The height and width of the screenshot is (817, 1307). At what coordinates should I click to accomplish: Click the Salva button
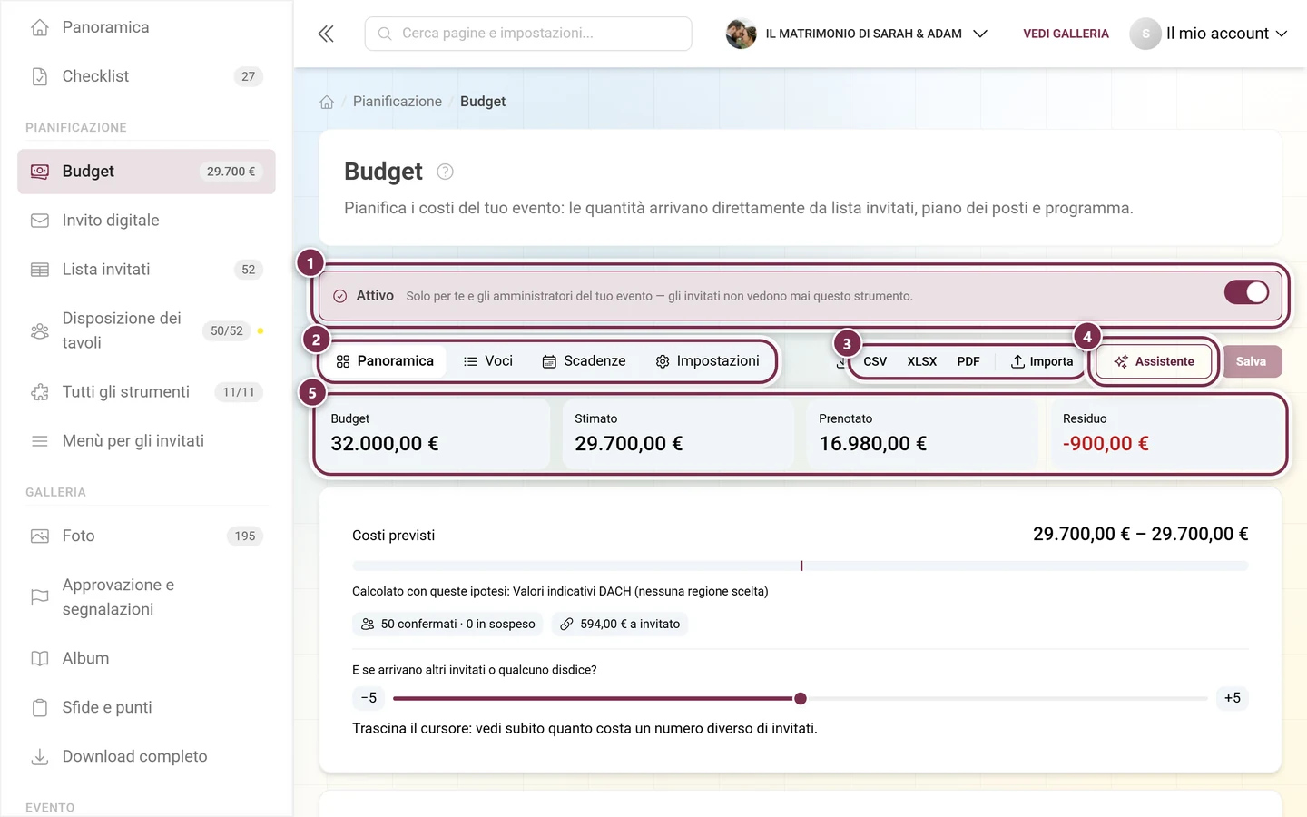click(1251, 361)
